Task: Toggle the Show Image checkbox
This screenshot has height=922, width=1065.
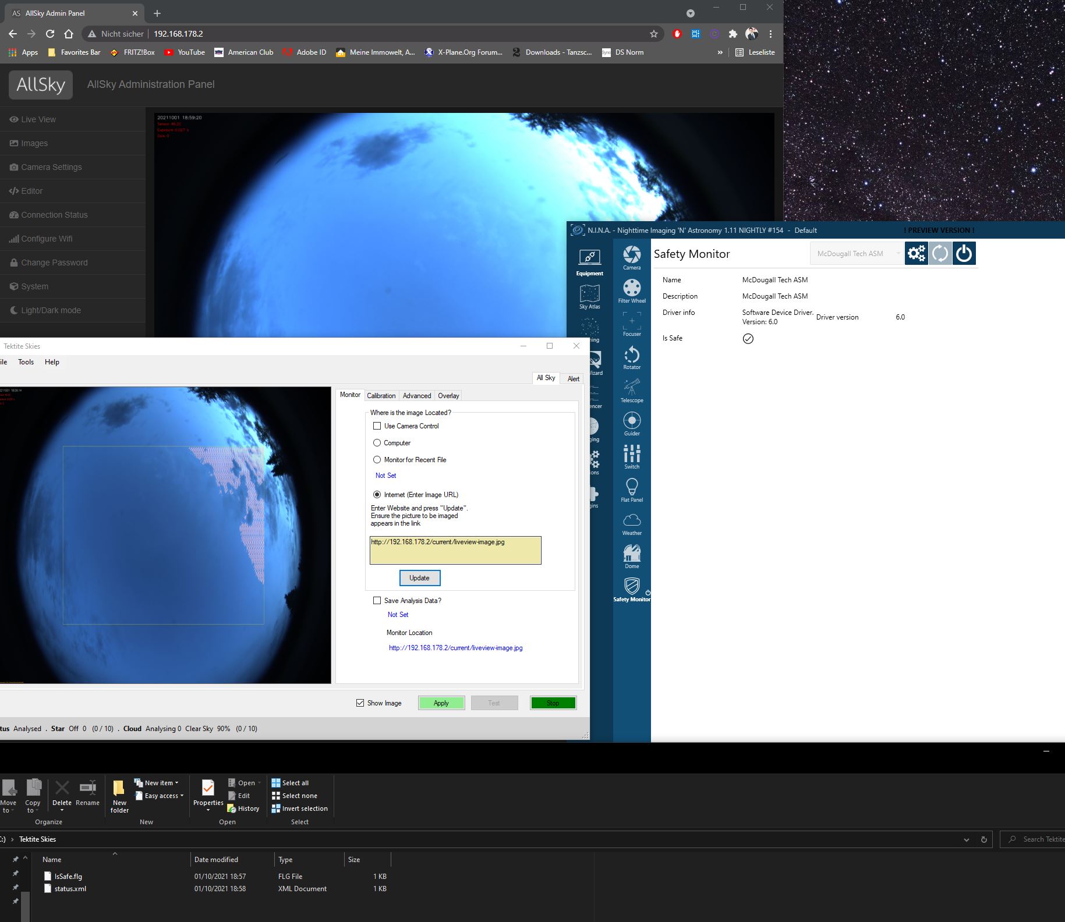Action: point(360,703)
